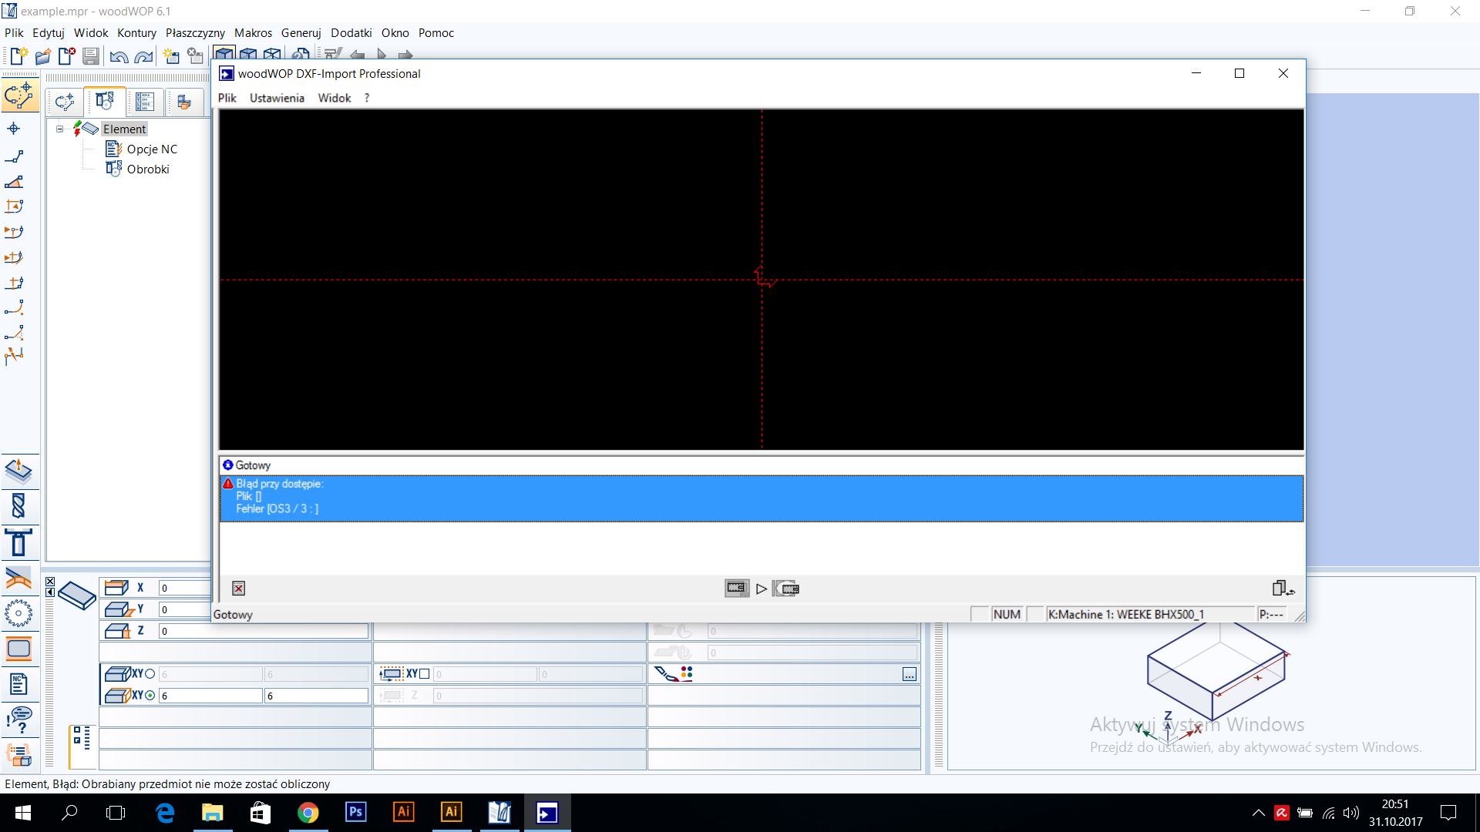Select the Element tree root
Viewport: 1480px width, 832px height.
point(124,129)
